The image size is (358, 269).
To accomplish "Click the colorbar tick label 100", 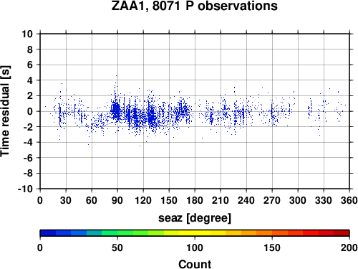I will [x=195, y=247].
